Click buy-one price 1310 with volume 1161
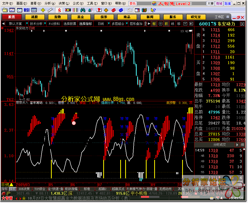This screenshot has width=248, height=203. point(215,57)
